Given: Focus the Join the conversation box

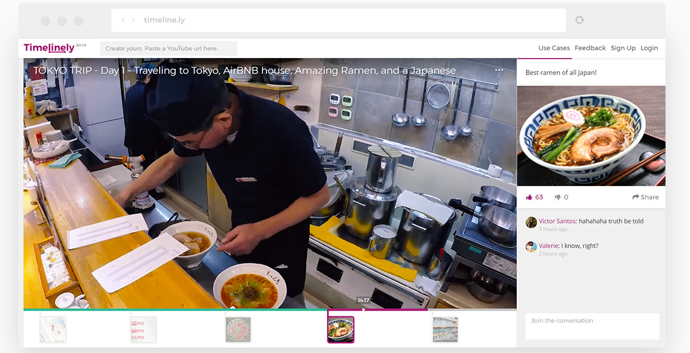Looking at the screenshot, I should [592, 326].
